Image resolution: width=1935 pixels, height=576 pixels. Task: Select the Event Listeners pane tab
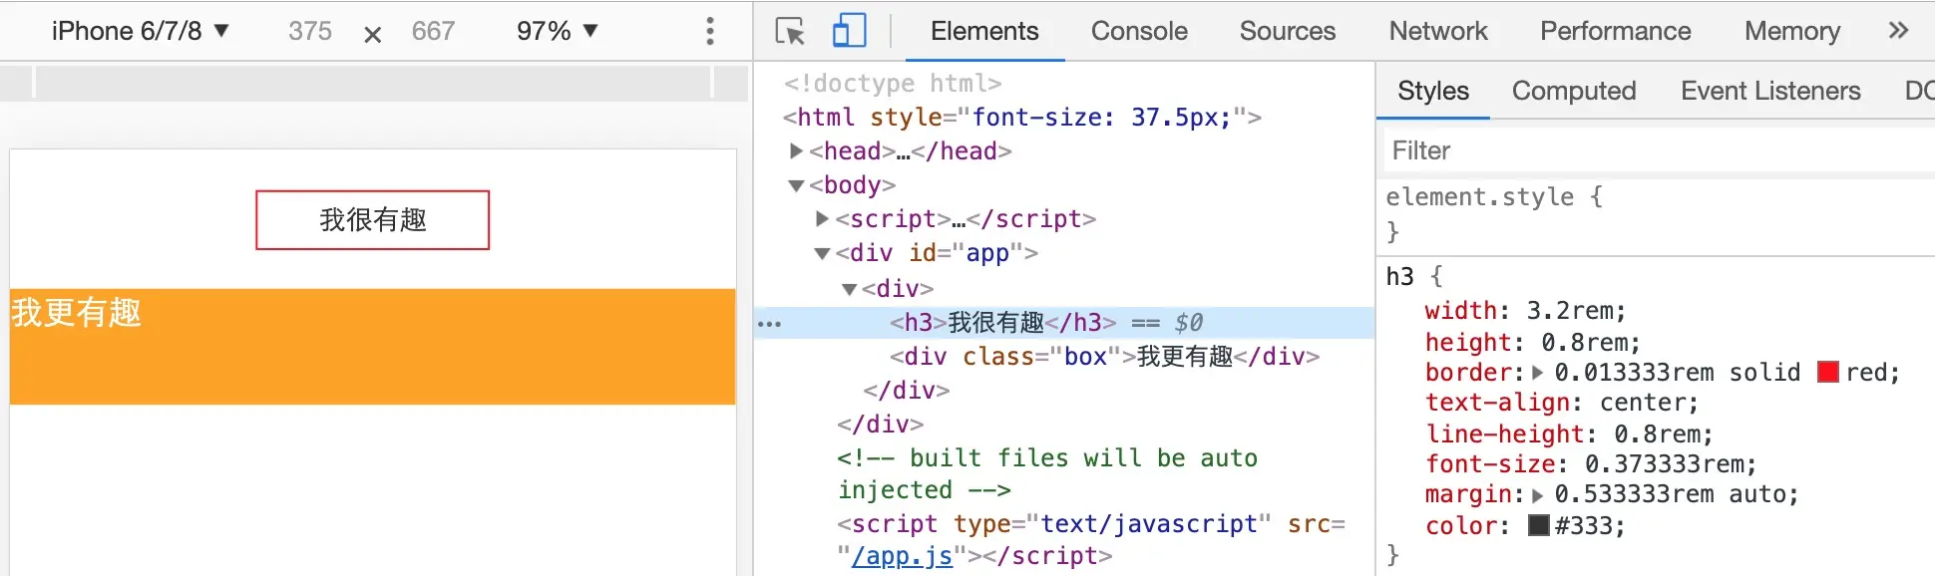click(x=1770, y=91)
